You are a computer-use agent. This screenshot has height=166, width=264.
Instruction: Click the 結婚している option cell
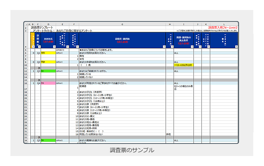click(x=122, y=74)
